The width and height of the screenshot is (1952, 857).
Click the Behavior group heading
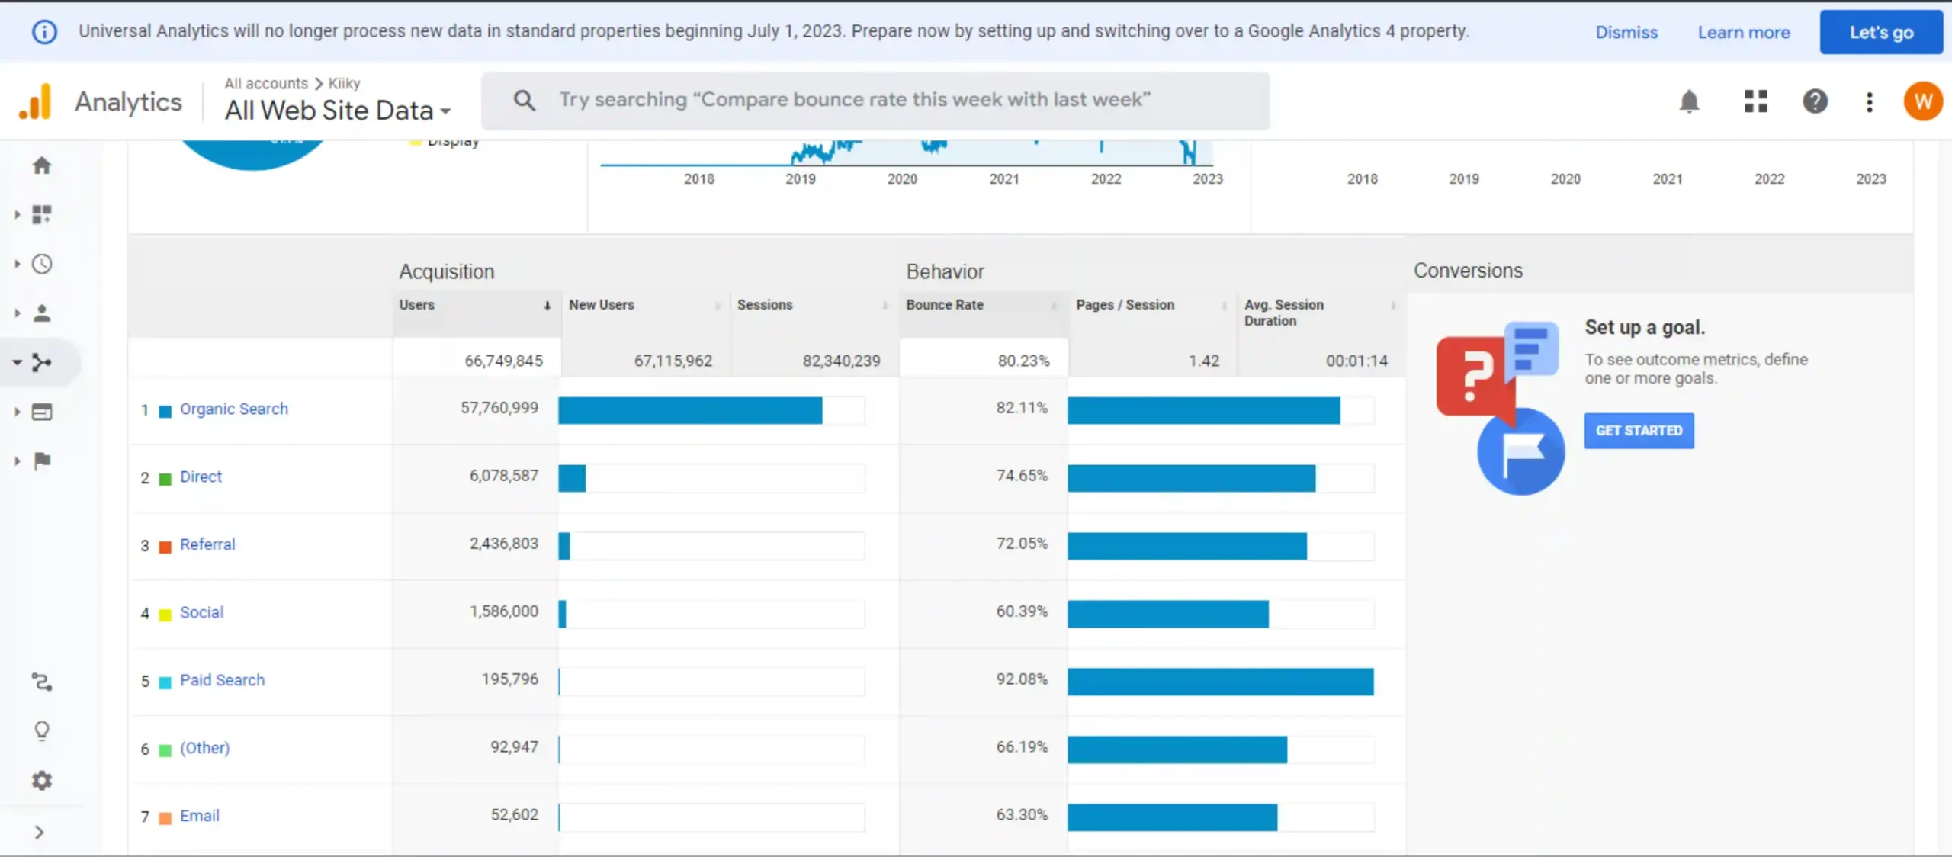[x=945, y=272]
